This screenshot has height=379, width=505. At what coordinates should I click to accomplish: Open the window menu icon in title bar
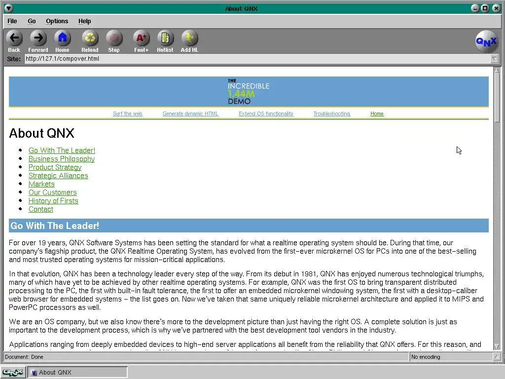9,8
